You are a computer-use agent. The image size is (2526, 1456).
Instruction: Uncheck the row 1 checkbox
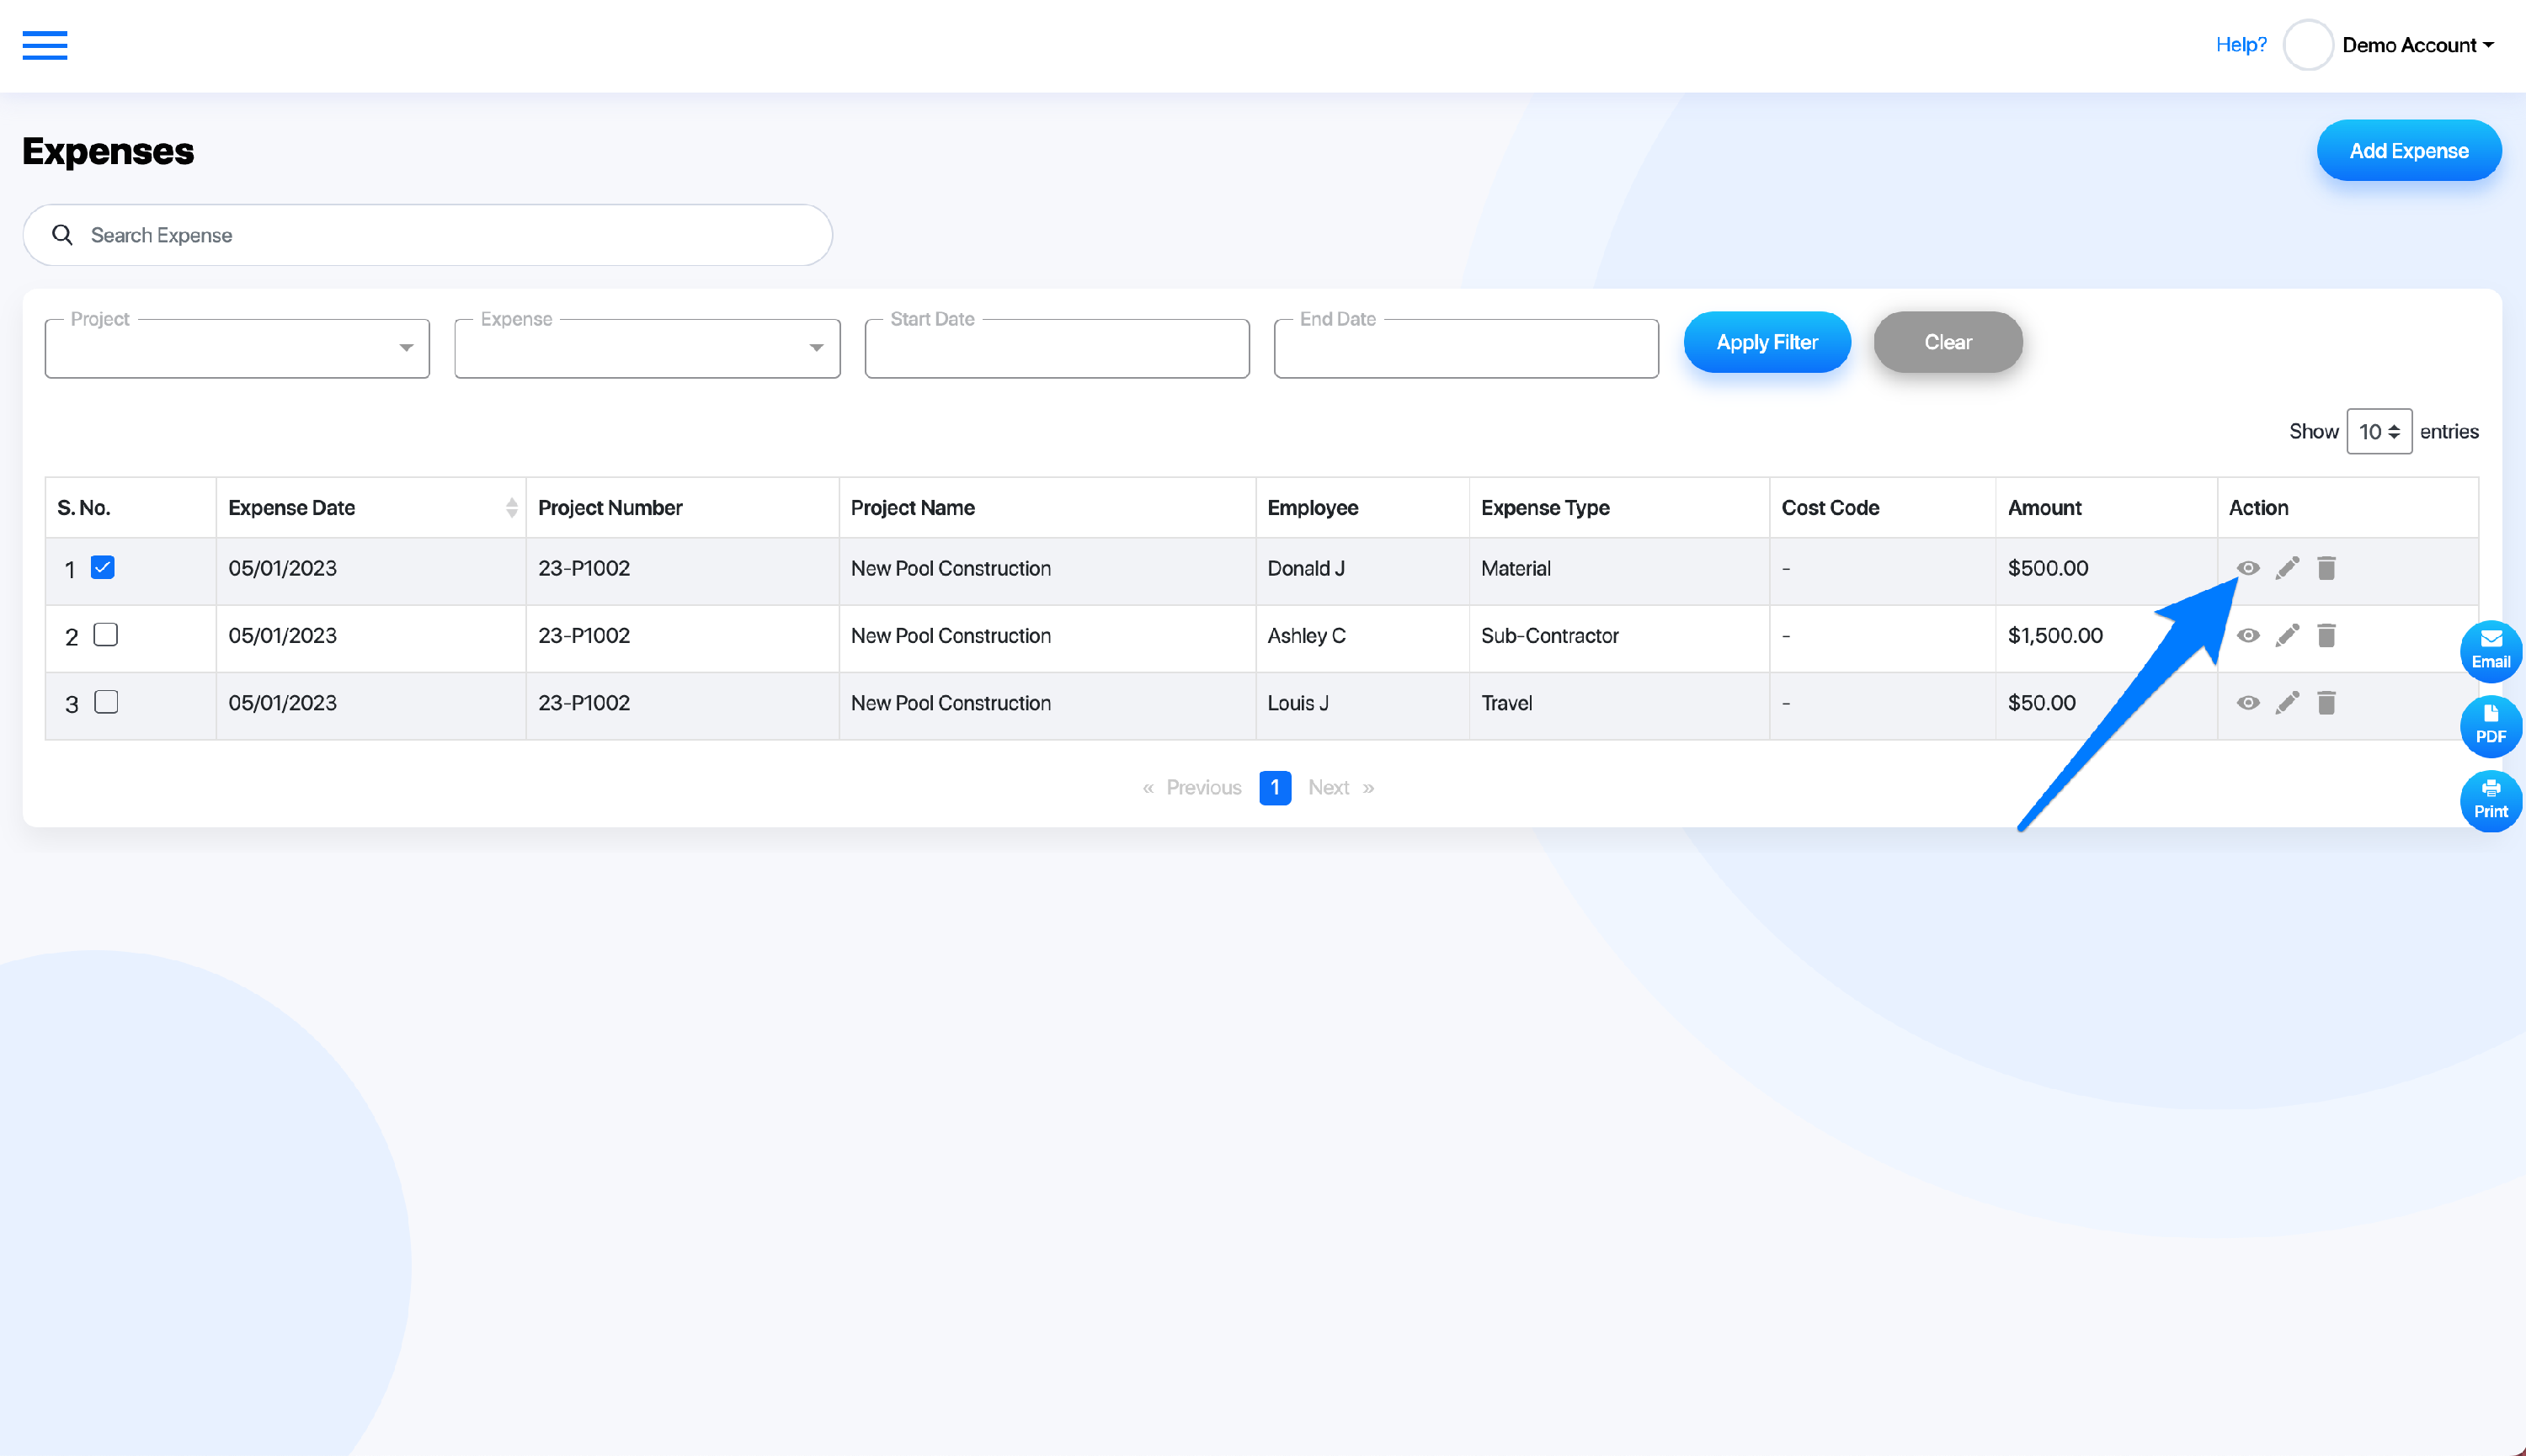(102, 567)
